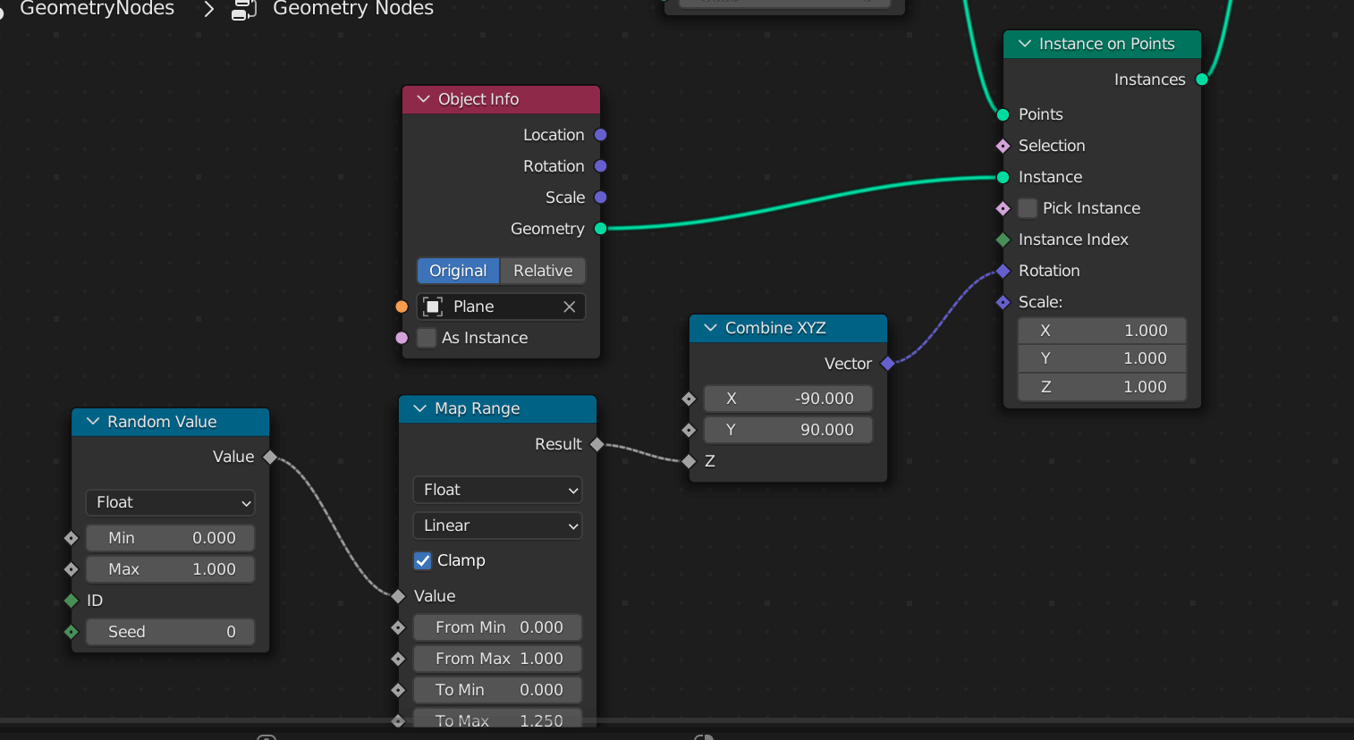Enable the Pick Instance checkbox
Viewport: 1354px width, 740px height.
tap(1028, 208)
